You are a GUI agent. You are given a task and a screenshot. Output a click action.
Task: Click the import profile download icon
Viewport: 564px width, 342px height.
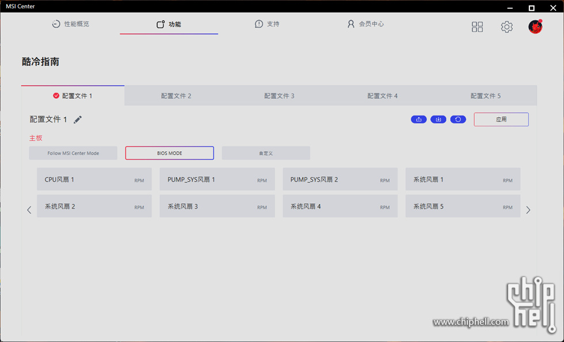tap(438, 120)
